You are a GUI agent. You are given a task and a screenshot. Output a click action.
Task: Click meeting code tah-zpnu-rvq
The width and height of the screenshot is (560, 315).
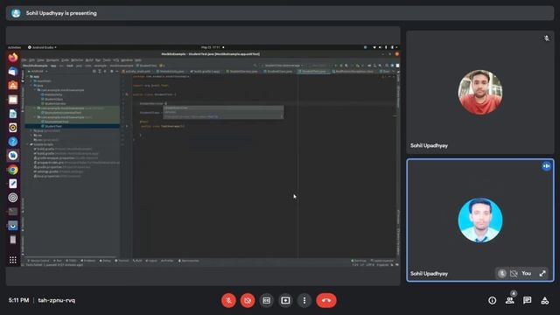57,300
